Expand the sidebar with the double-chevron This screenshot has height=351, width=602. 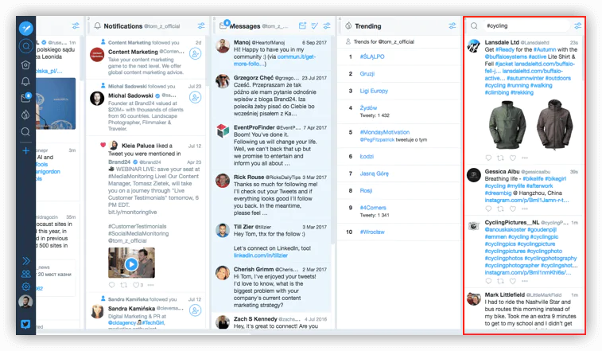pyautogui.click(x=26, y=260)
